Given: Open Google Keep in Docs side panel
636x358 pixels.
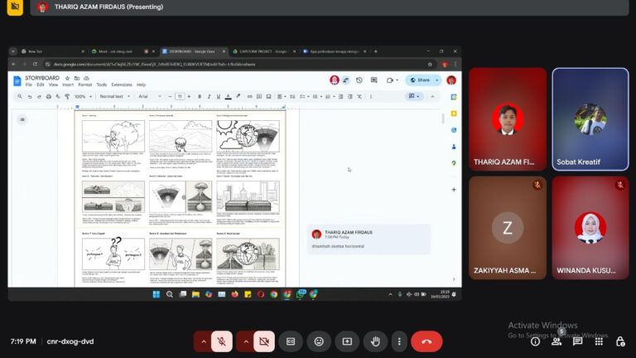Looking at the screenshot, I should (454, 114).
